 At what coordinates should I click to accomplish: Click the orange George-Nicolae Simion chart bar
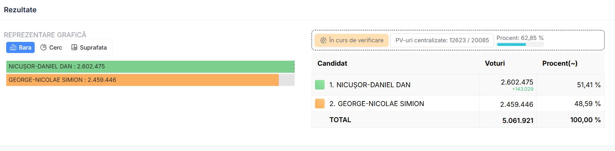[142, 80]
